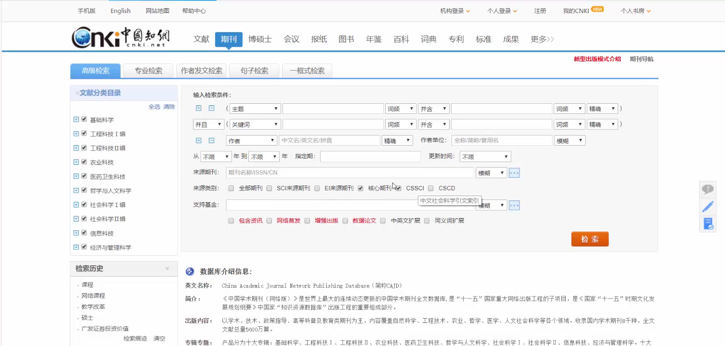This screenshot has height=346, width=725.
Task: Open the help chat bubble icon
Action: [708, 189]
